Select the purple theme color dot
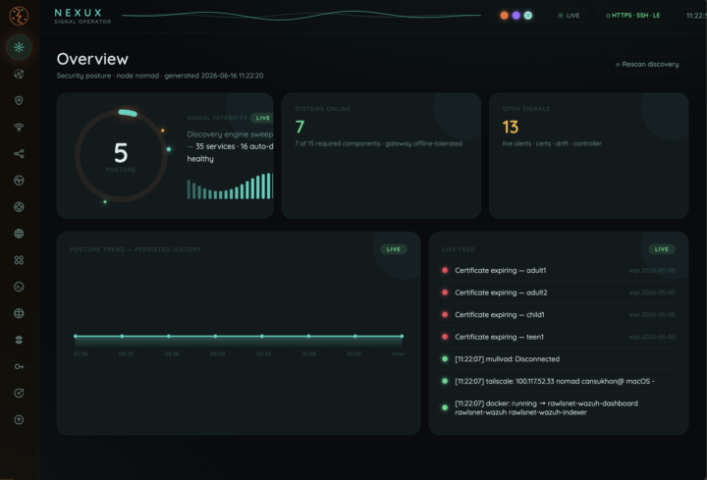707x480 pixels. pyautogui.click(x=516, y=16)
